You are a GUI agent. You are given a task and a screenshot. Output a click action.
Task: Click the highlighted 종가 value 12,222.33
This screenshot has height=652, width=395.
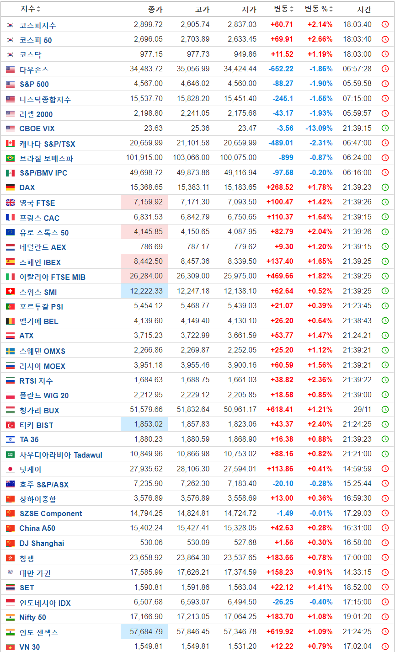pos(144,291)
